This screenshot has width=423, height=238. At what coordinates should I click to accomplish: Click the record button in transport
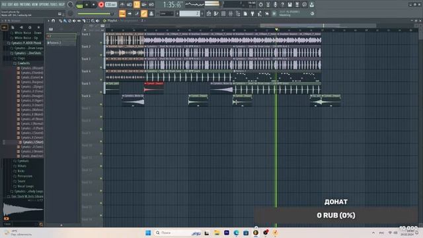(x=101, y=5)
